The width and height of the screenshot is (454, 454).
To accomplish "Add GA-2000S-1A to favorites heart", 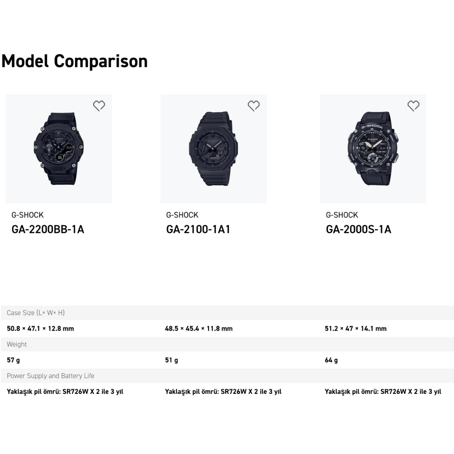I will point(414,106).
